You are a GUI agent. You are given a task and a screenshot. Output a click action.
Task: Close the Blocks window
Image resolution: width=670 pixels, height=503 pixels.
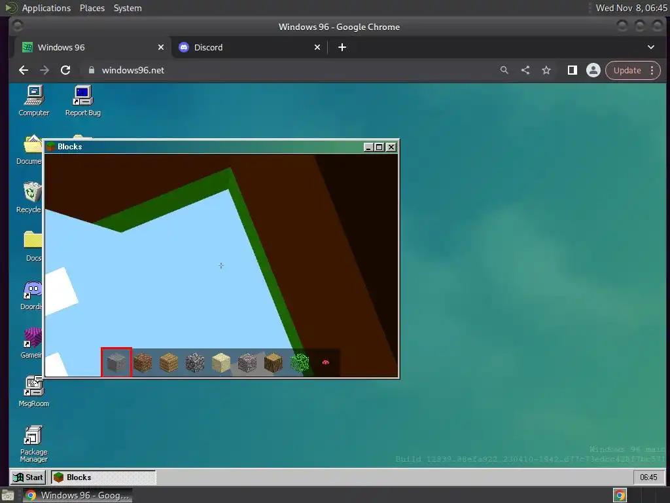coord(391,147)
